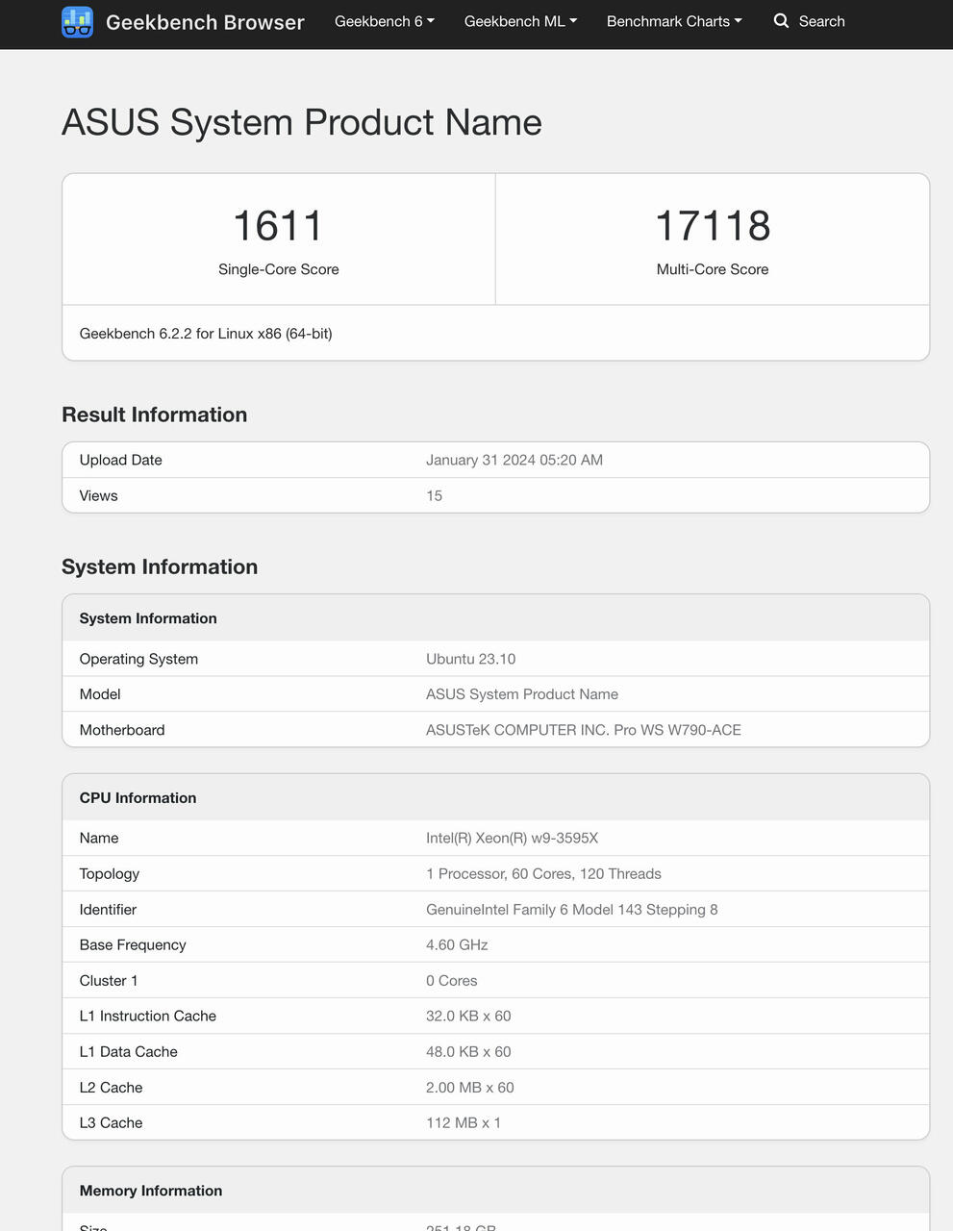This screenshot has width=953, height=1231.
Task: Click the L2 Cache row label
Action: [x=112, y=1087]
